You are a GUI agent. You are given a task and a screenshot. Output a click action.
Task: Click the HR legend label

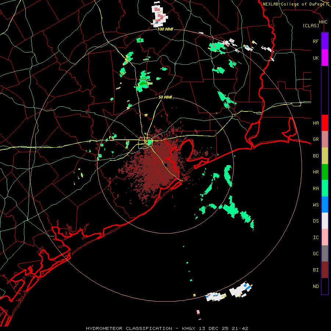pos(316,172)
